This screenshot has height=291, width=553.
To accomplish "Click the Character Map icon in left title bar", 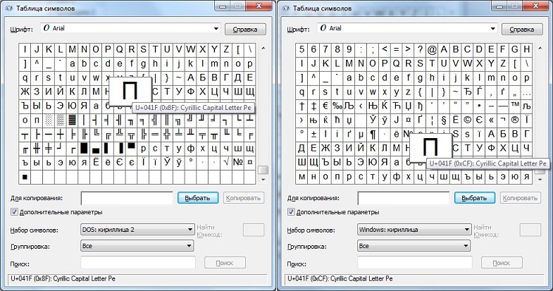I will tap(9, 8).
